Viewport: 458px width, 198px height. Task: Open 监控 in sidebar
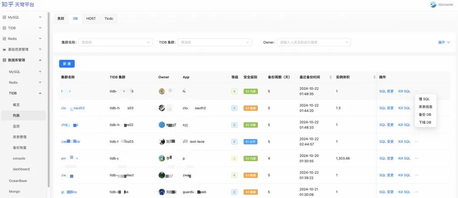coord(17,126)
